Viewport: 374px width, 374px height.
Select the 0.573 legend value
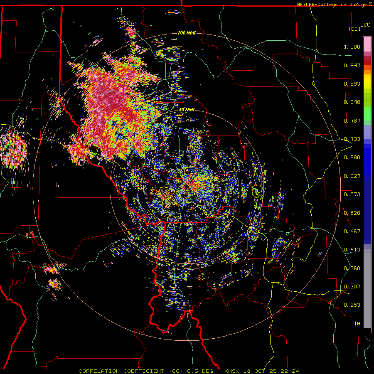(x=352, y=194)
